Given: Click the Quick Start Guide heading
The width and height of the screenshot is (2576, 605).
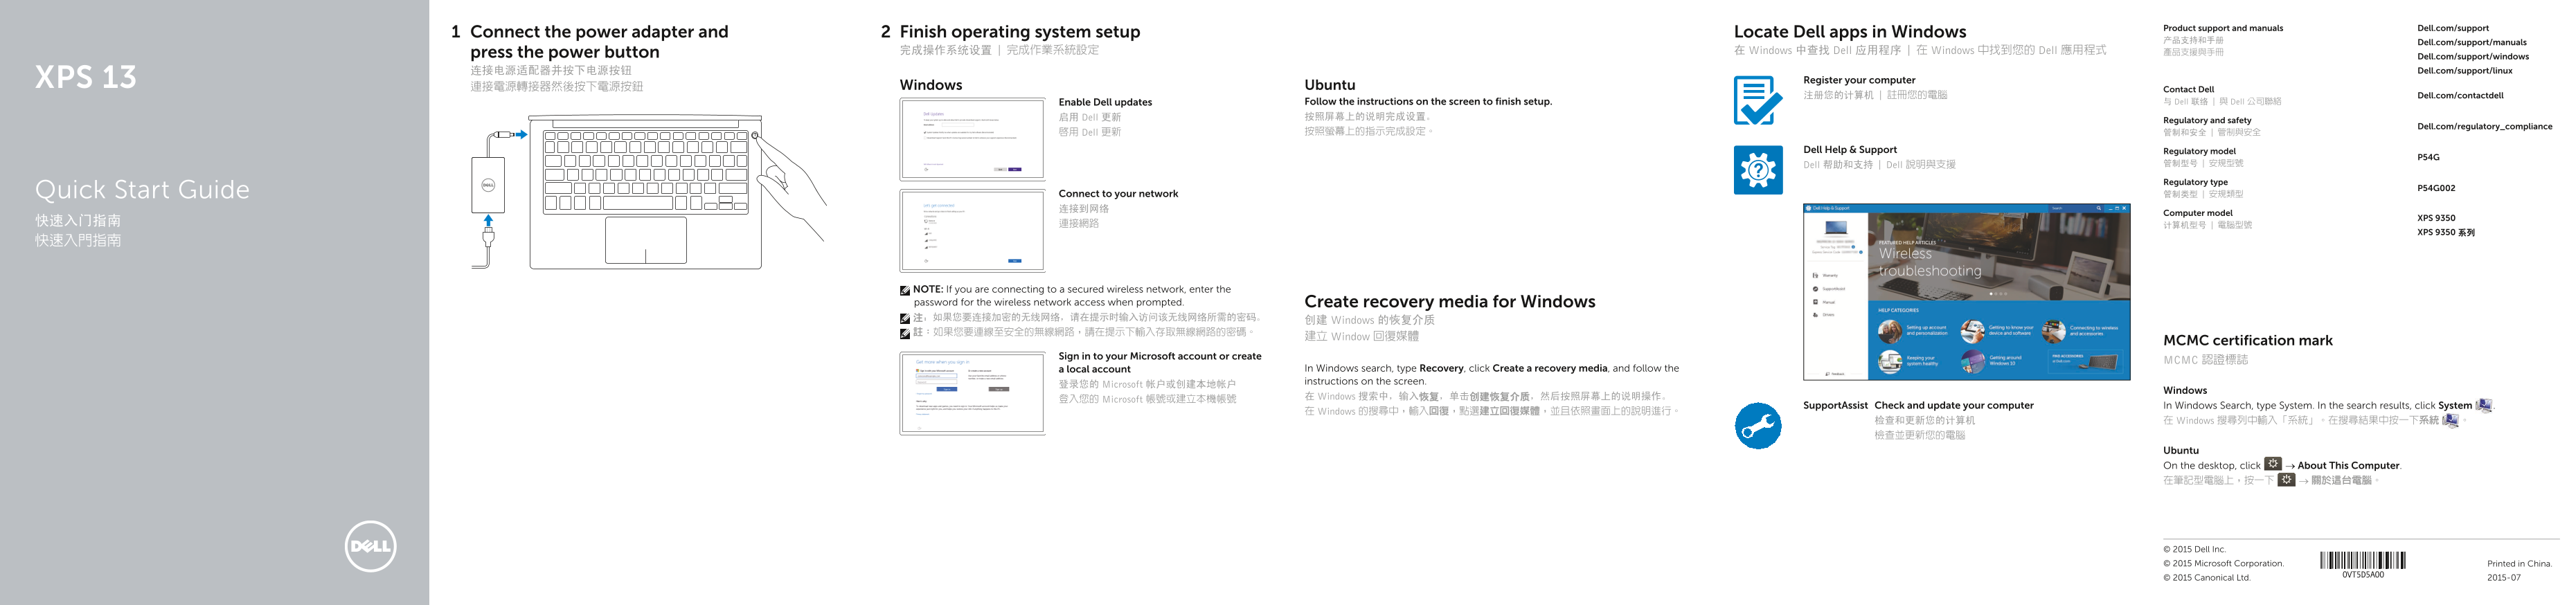Looking at the screenshot, I should coord(142,189).
